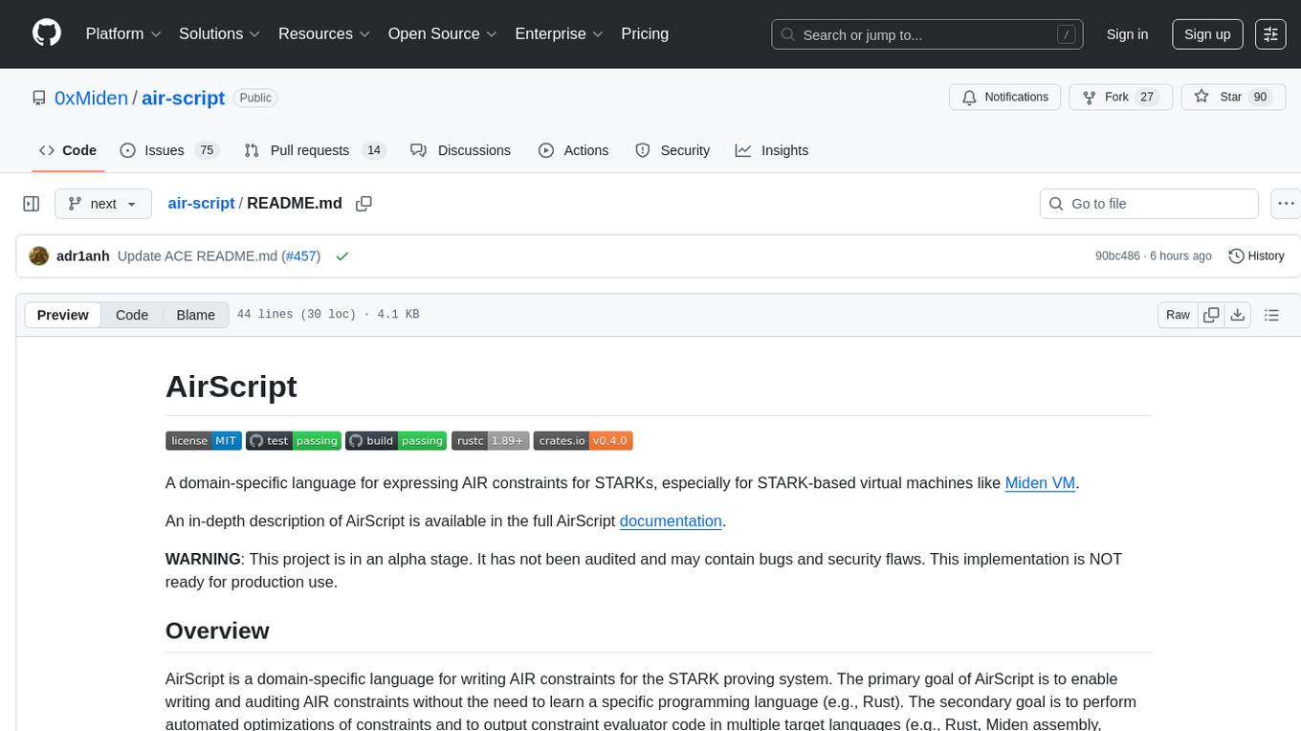Viewport: 1301px width, 731px height.
Task: Open the adr1anh author link
Action: [x=83, y=256]
